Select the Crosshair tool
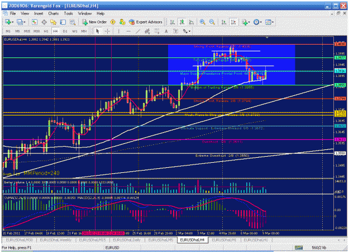Viewport: 349px width, 252px height. [x=107, y=31]
